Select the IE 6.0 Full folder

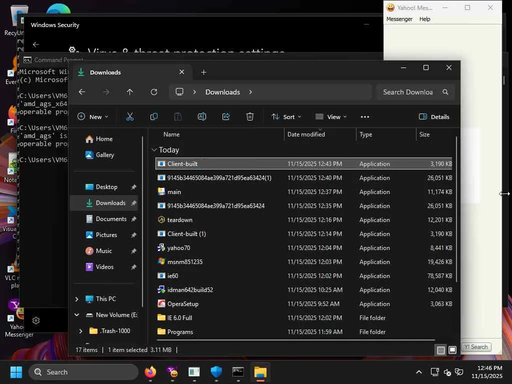[303, 318]
